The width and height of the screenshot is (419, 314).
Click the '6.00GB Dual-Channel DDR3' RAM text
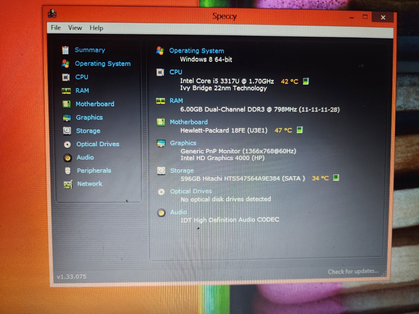(260, 109)
